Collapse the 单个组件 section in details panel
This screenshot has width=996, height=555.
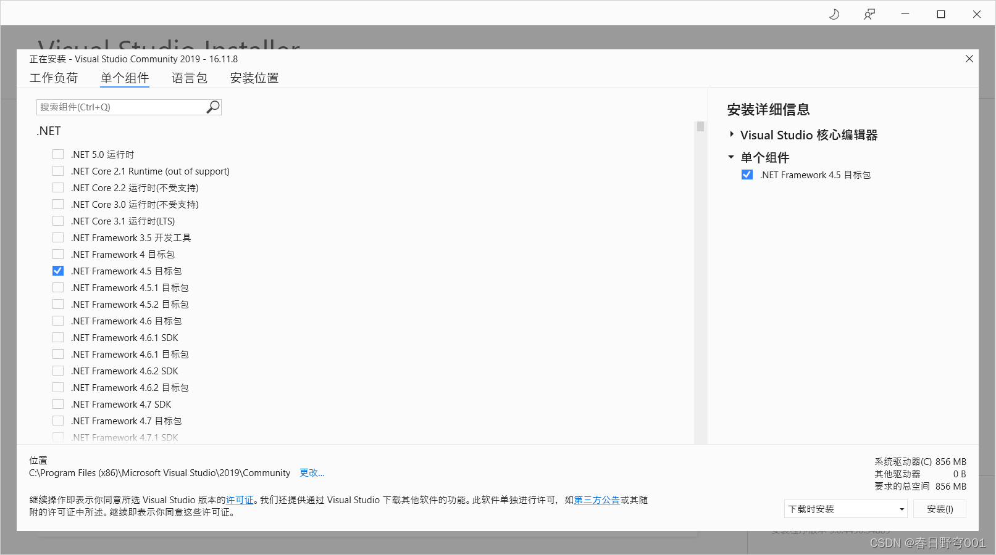[732, 157]
